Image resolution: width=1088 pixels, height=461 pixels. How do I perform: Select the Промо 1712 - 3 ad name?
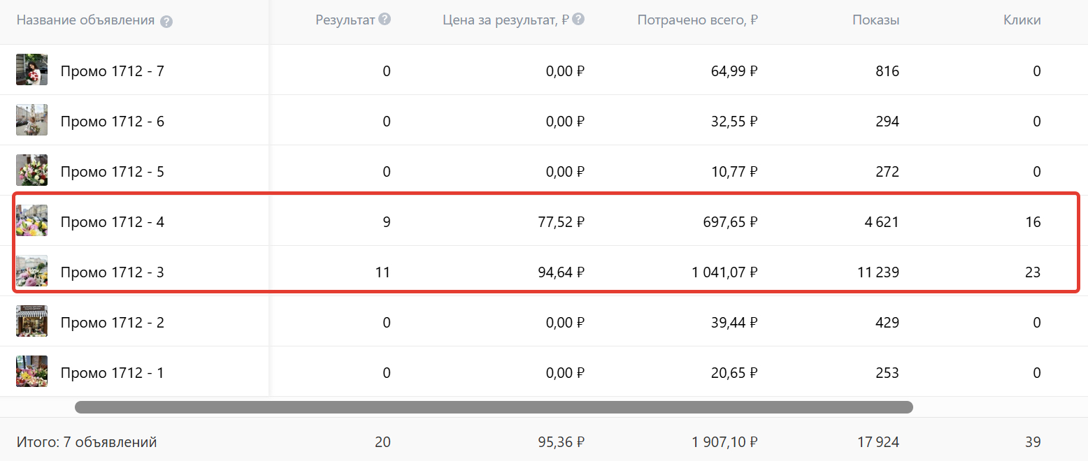click(112, 272)
